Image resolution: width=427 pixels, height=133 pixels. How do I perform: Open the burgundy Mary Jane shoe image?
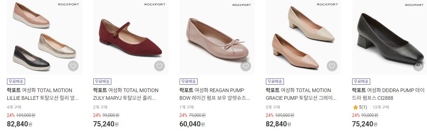[131, 37]
